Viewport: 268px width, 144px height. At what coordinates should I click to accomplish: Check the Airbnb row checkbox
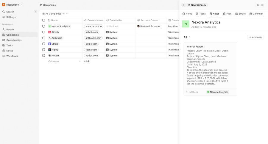43,32
